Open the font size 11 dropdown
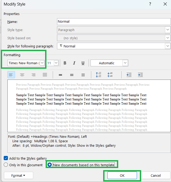 coord(56,63)
